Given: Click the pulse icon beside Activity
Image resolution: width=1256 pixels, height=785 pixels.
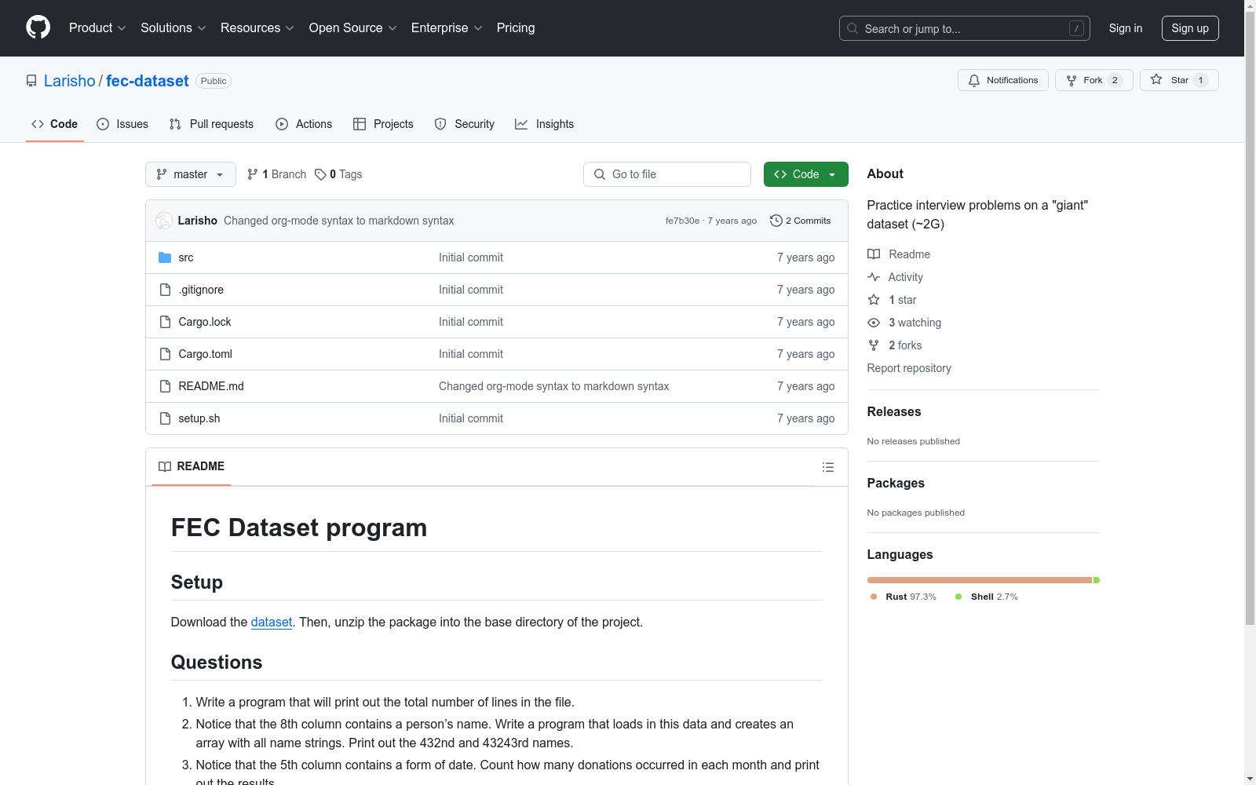Looking at the screenshot, I should tap(874, 277).
